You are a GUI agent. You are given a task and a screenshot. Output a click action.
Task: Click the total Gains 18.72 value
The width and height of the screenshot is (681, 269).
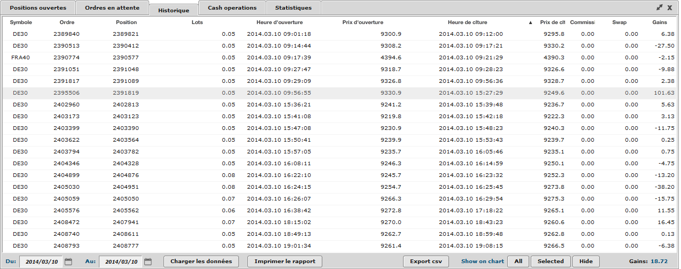pos(660,262)
